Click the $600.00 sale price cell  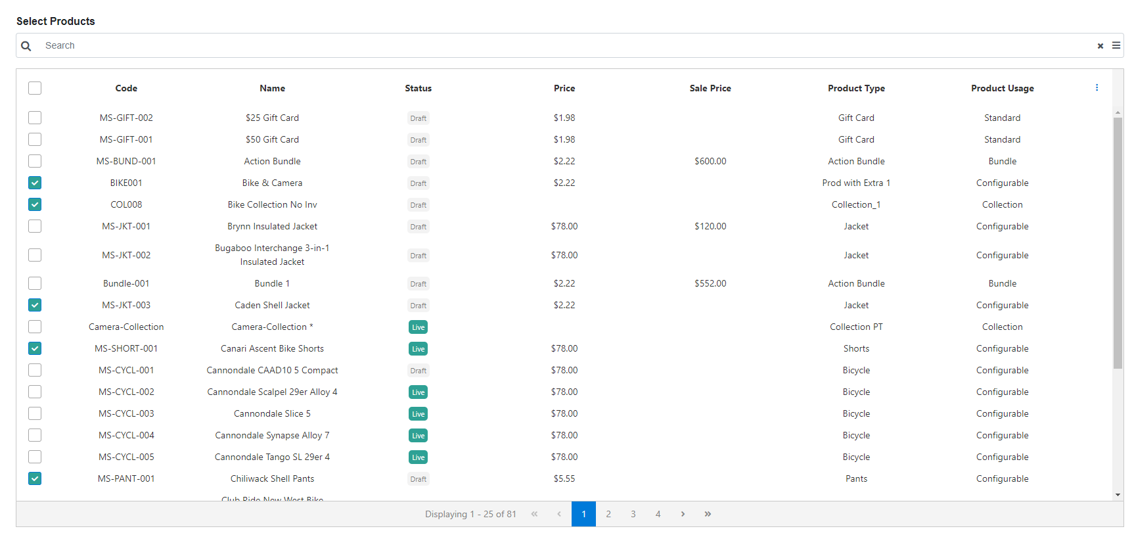coord(710,161)
